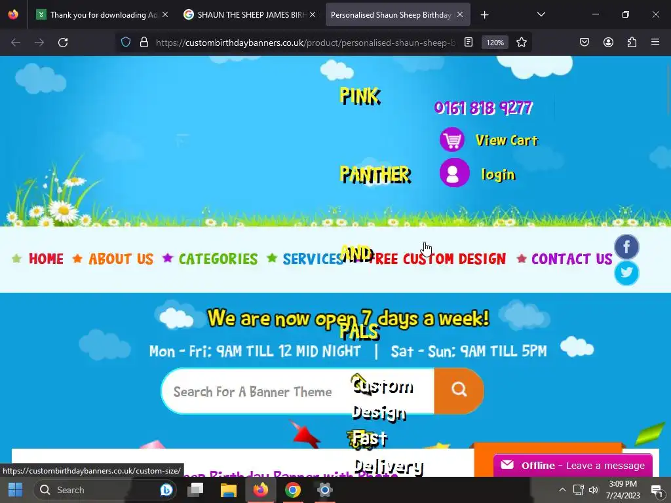Open the View Cart link
Image resolution: width=671 pixels, height=503 pixels.
click(507, 140)
